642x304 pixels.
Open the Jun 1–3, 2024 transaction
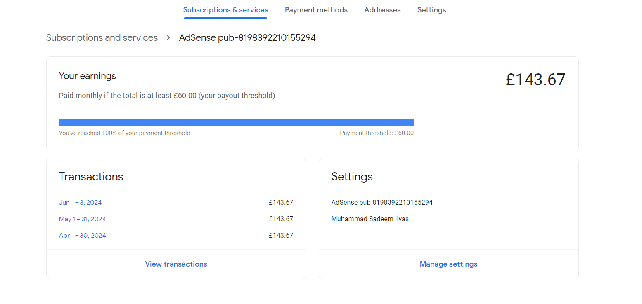click(x=81, y=203)
